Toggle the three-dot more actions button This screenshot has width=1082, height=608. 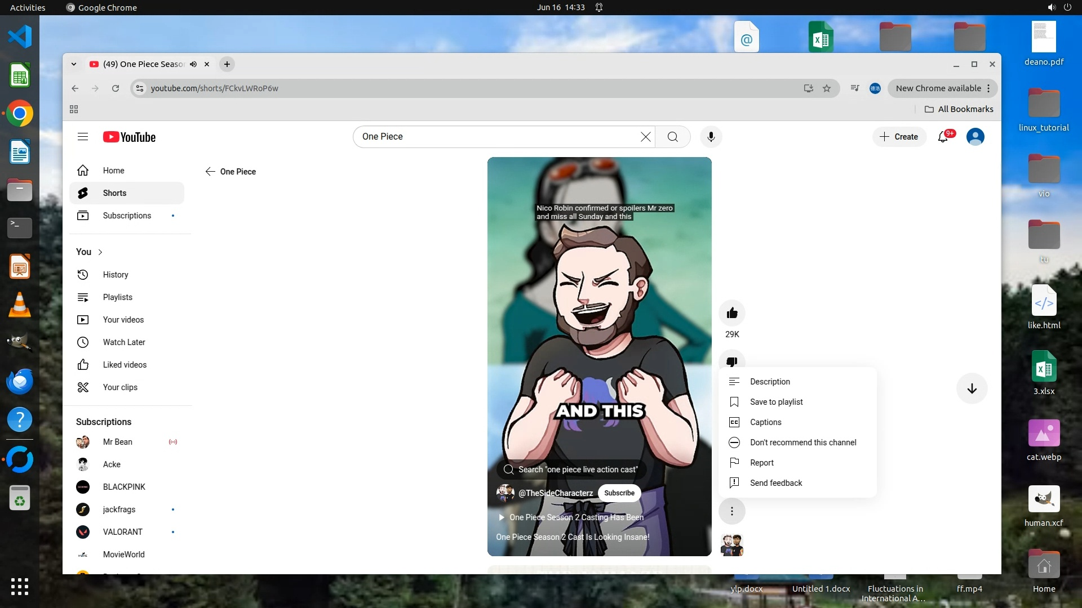click(732, 511)
